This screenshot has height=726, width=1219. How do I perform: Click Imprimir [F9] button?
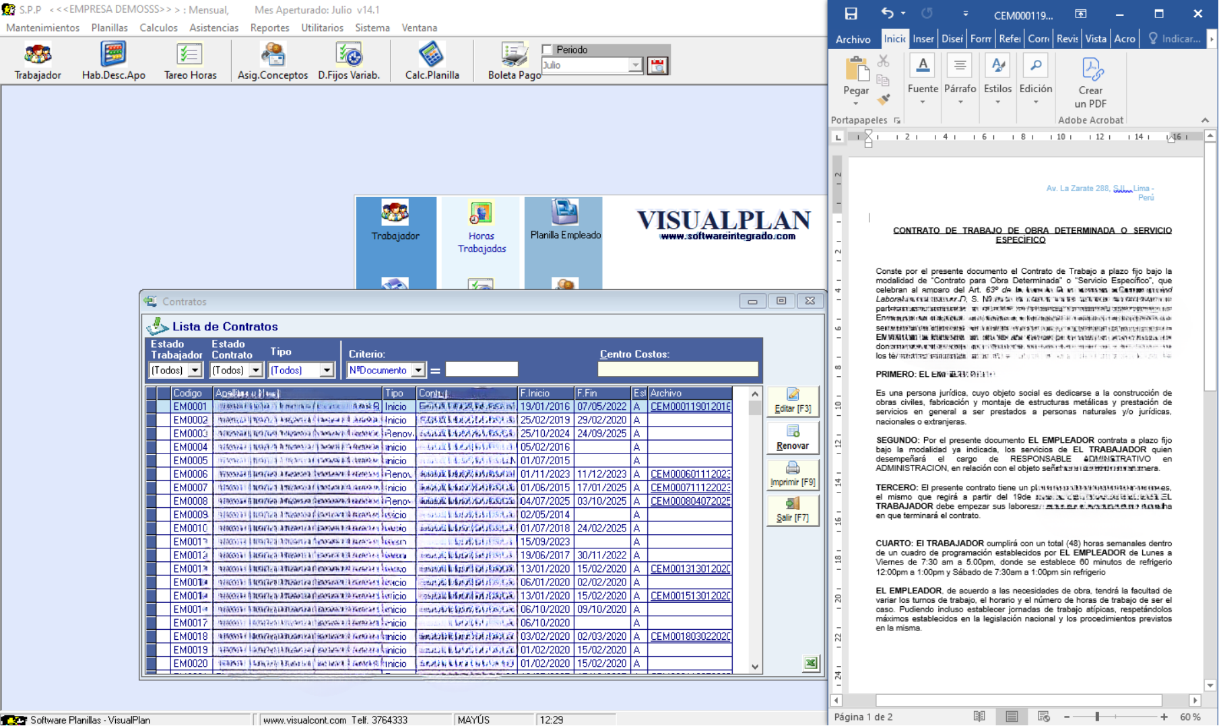[793, 474]
